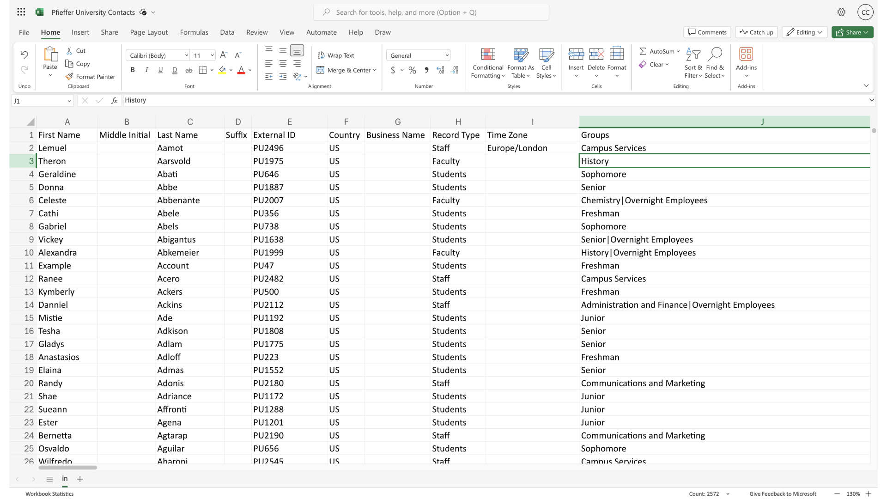Click the Share button
Viewport: 887px width, 499px height.
point(852,32)
